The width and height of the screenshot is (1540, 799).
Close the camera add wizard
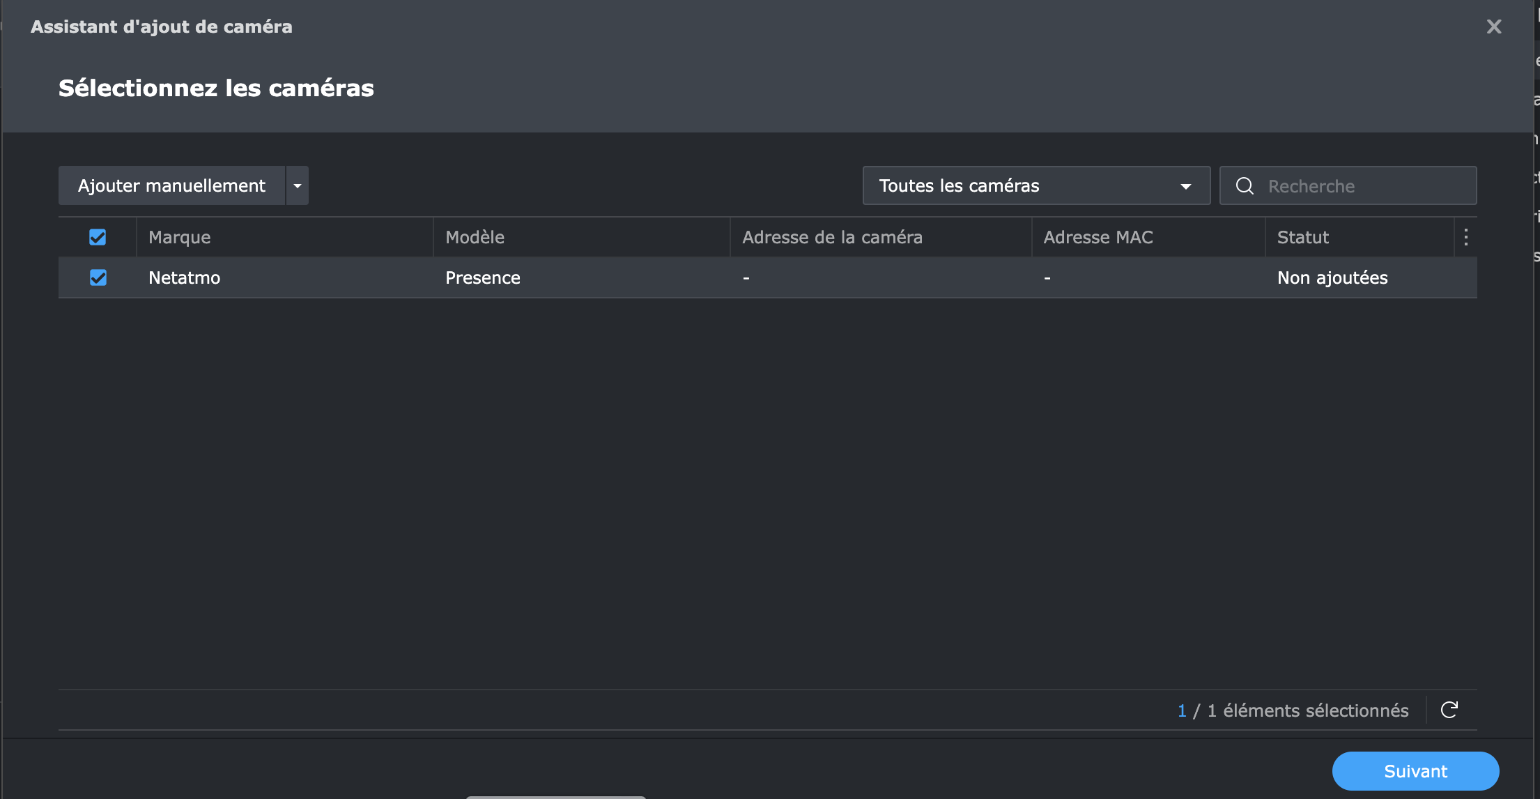(1494, 26)
